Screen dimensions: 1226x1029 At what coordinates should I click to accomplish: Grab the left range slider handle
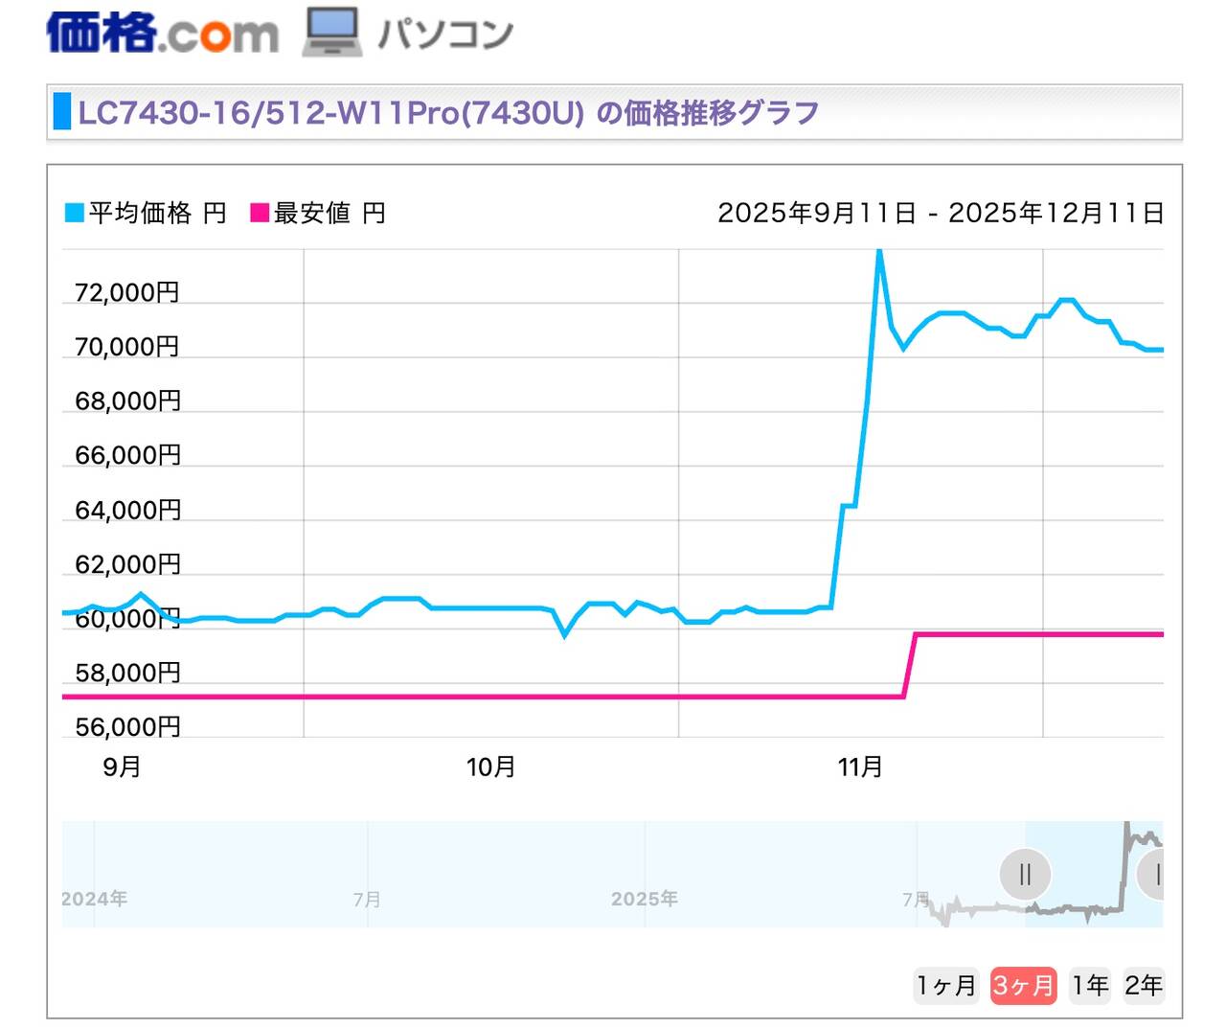click(x=1025, y=874)
